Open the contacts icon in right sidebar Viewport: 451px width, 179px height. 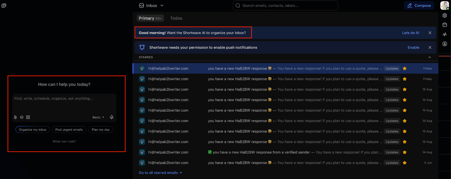click(445, 44)
